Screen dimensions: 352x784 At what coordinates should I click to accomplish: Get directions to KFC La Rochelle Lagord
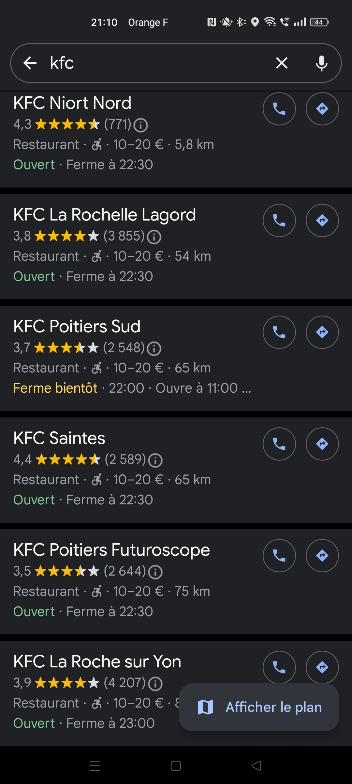point(322,220)
